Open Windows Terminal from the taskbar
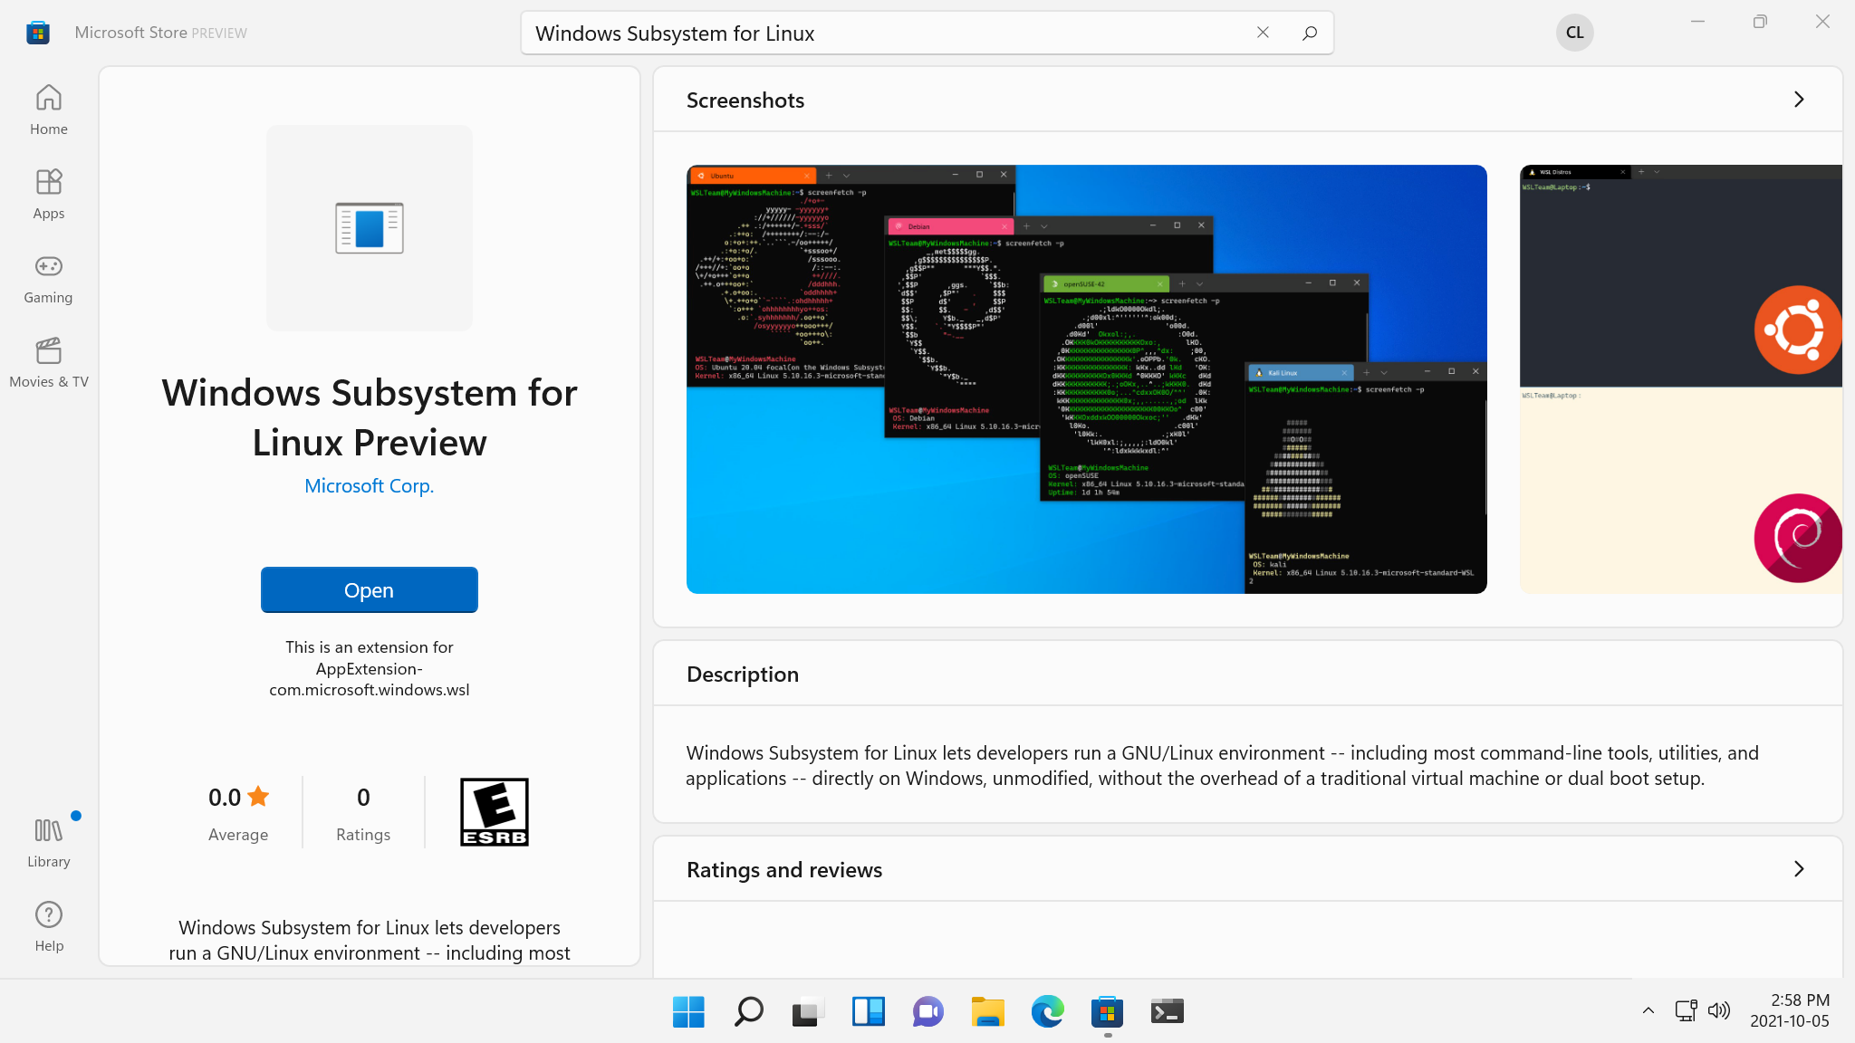The image size is (1855, 1043). (x=1167, y=1011)
